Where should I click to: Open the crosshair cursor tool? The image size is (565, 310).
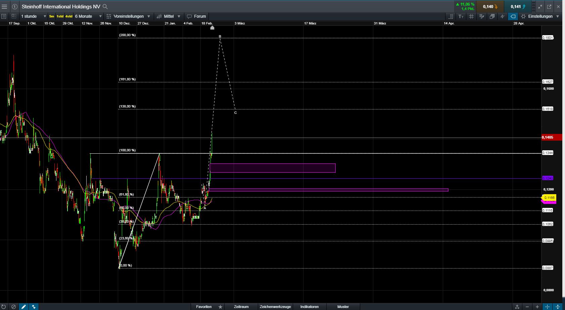(502, 16)
